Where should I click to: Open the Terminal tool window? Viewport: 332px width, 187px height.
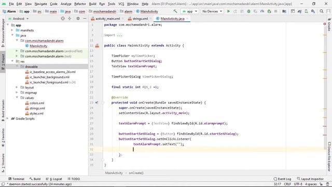pyautogui.click(x=16, y=179)
